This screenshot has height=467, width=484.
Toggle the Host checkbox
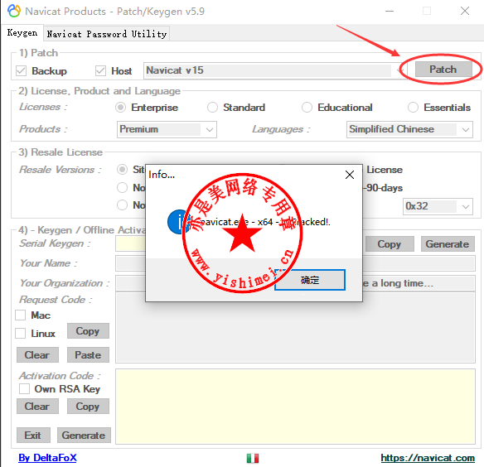[x=100, y=71]
